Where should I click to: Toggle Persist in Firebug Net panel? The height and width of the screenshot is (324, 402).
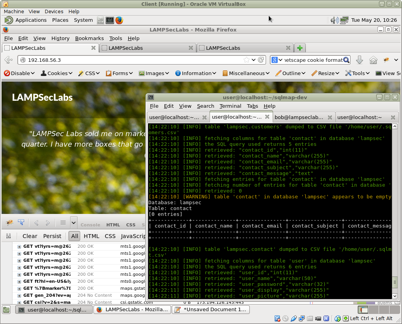52,236
